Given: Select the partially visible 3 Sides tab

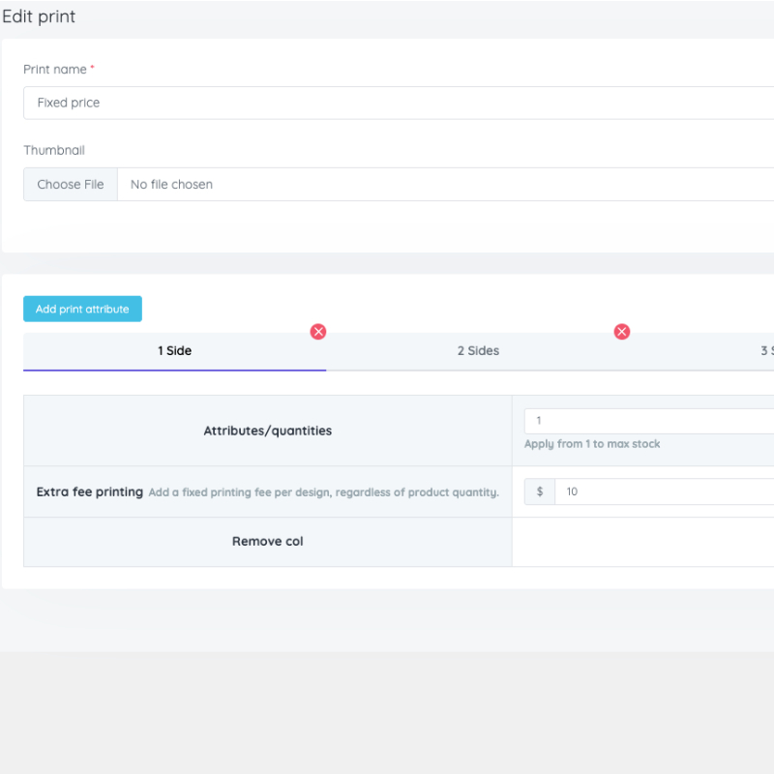Looking at the screenshot, I should [x=766, y=351].
